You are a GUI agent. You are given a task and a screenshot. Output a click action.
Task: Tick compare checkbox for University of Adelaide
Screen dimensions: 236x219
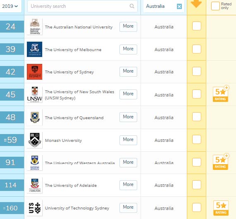pyautogui.click(x=197, y=185)
